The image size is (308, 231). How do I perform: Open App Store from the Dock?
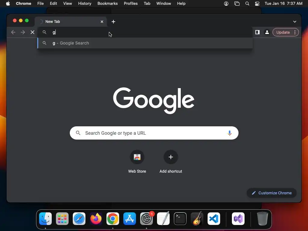click(x=130, y=219)
